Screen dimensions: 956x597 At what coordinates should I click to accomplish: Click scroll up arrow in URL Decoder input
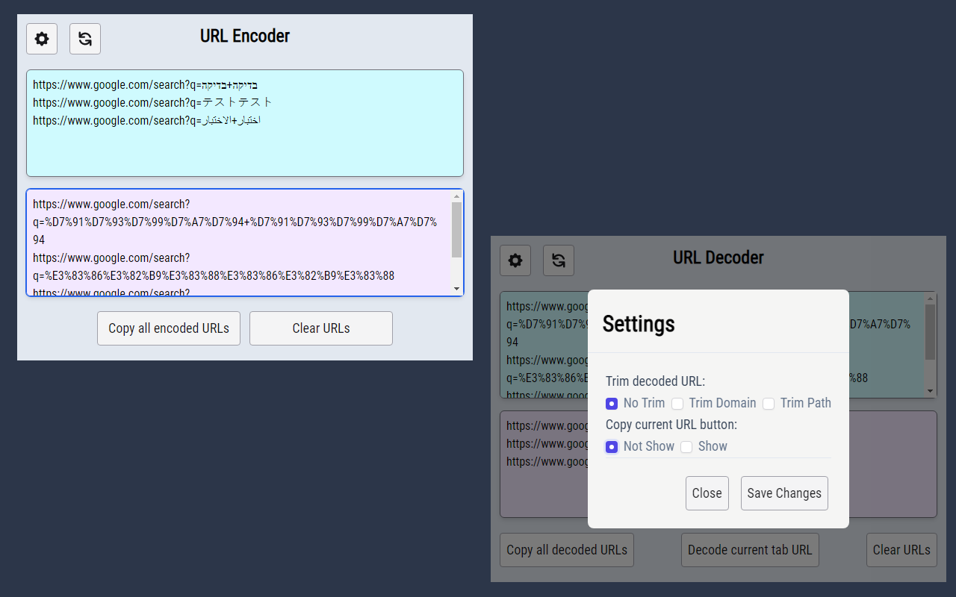[930, 298]
